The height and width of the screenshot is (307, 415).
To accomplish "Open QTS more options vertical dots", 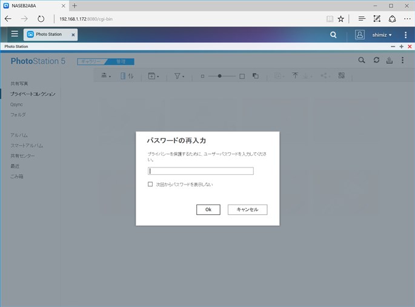I will click(405, 35).
